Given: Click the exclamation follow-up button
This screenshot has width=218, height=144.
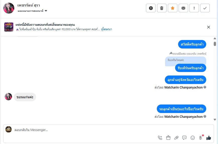Looking at the screenshot, I should 194,8.
